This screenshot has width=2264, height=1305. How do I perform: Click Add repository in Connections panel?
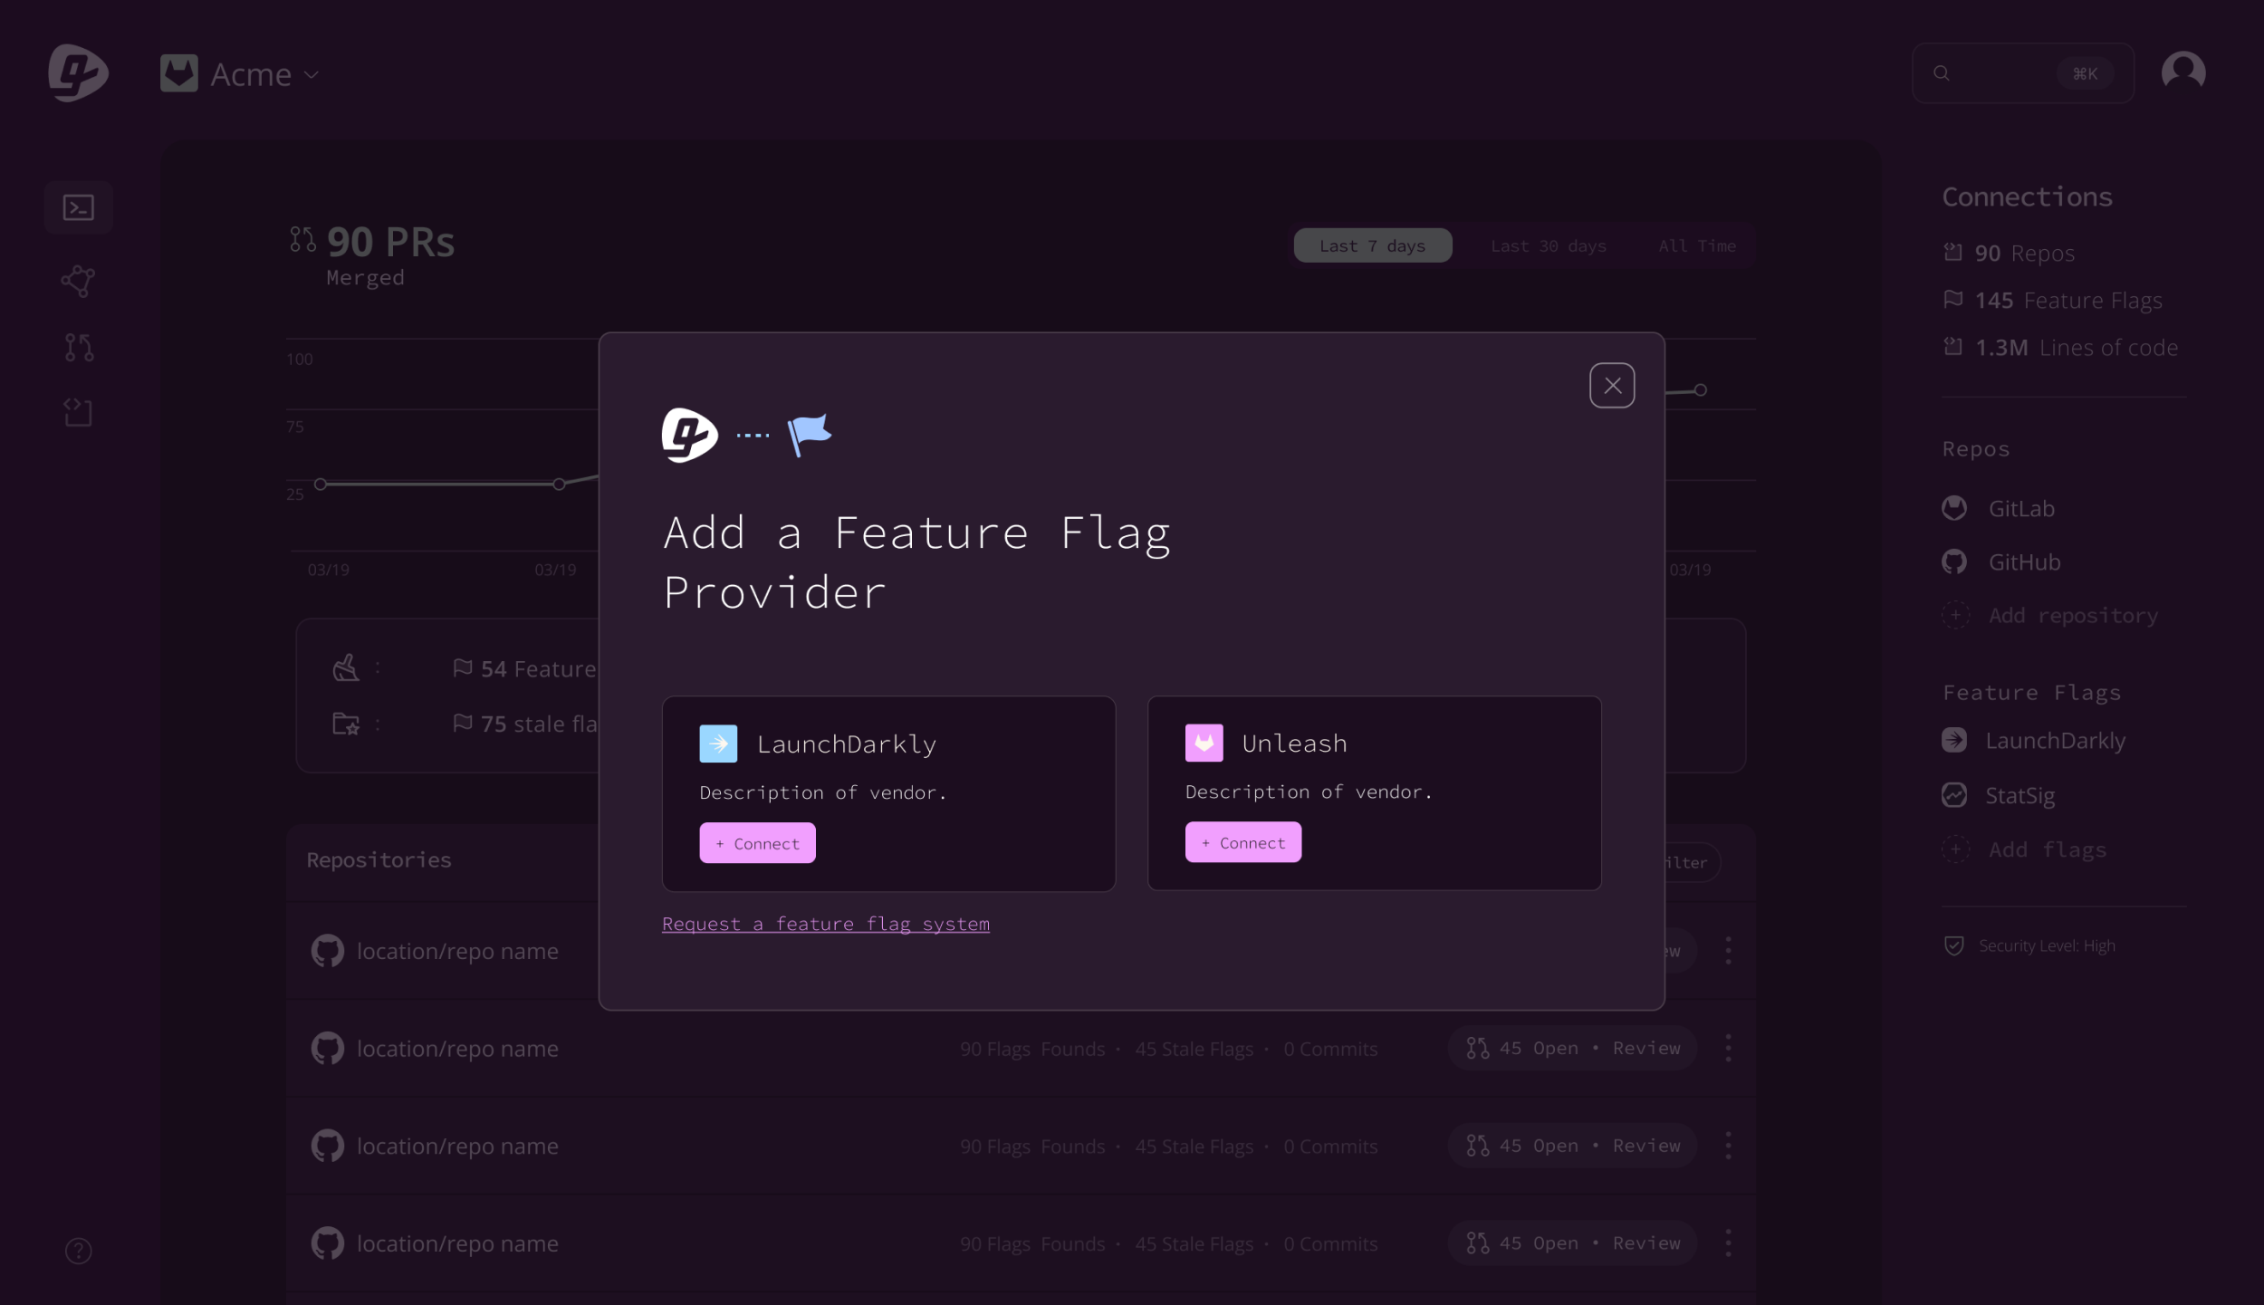pos(2049,616)
